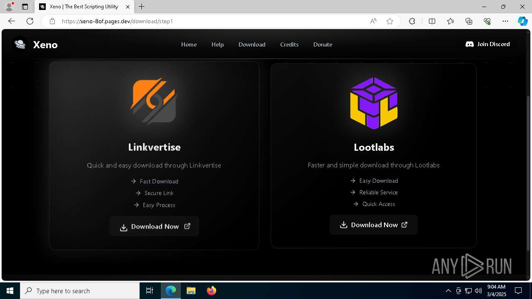The height and width of the screenshot is (299, 532).
Task: Open Task View on taskbar
Action: pos(150,291)
